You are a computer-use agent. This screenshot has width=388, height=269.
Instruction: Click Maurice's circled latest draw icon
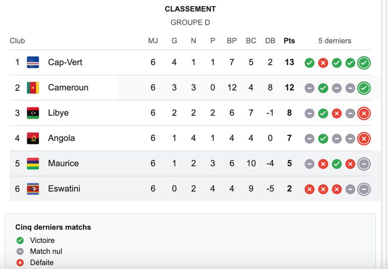pyautogui.click(x=364, y=164)
